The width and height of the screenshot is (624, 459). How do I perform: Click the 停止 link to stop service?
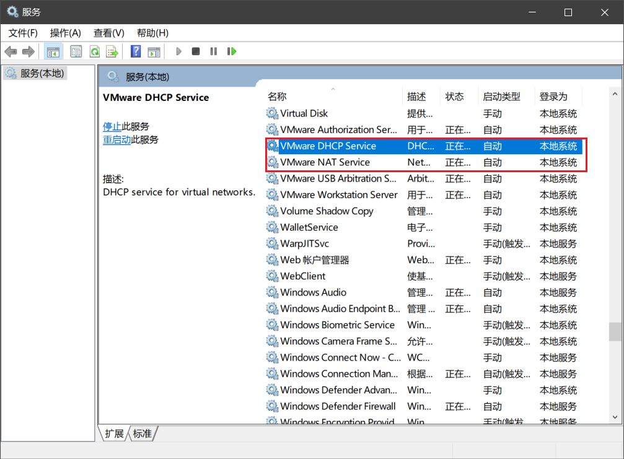pos(112,126)
